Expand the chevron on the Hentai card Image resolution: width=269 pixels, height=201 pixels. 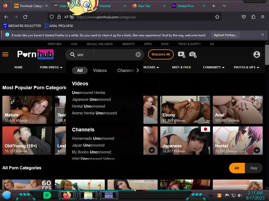tap(257, 150)
